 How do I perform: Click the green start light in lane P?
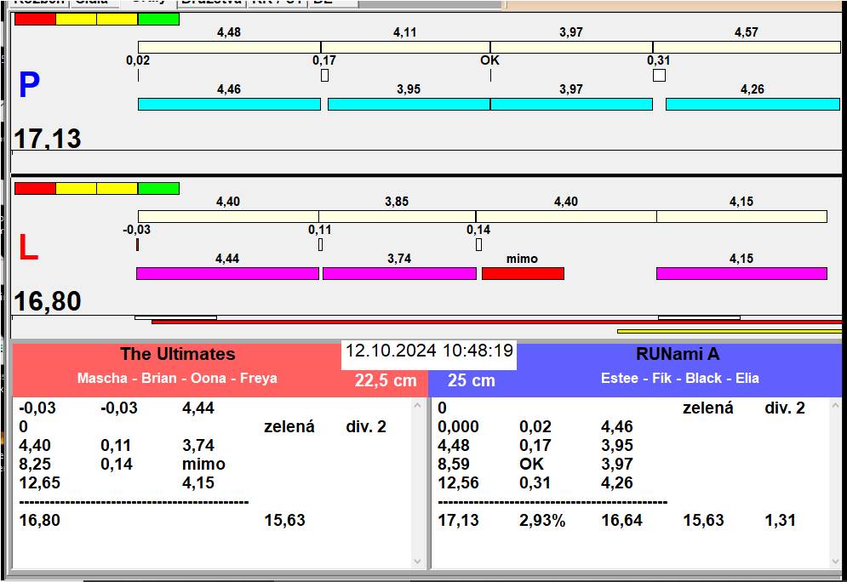click(x=158, y=19)
